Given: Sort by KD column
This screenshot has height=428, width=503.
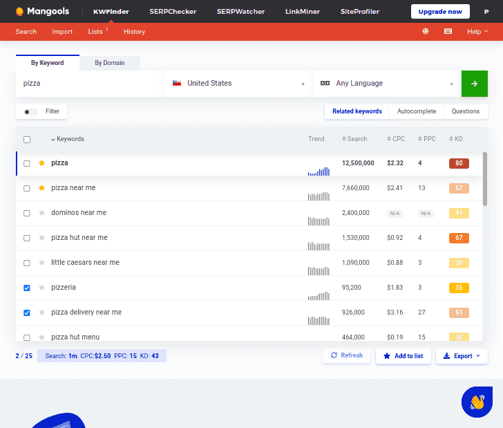Looking at the screenshot, I should coord(456,139).
